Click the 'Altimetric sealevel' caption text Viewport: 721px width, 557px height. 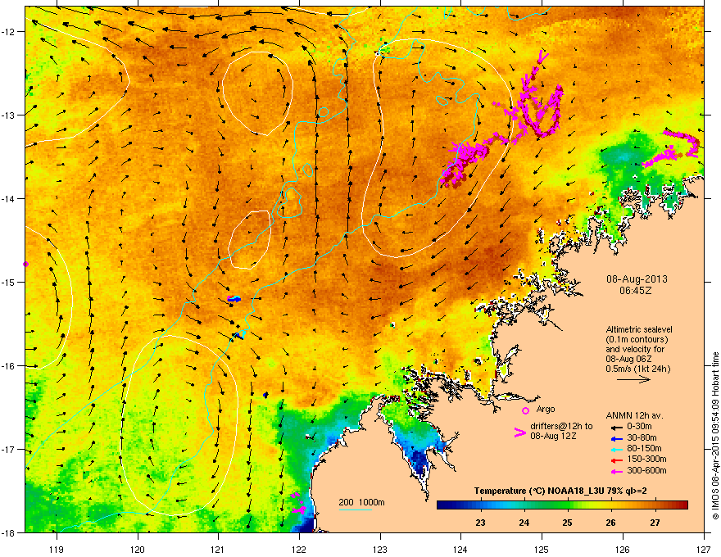pyautogui.click(x=639, y=329)
